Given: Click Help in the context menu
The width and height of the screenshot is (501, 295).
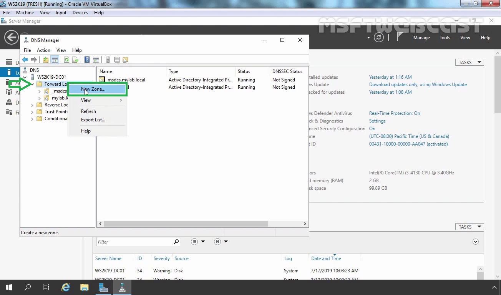Looking at the screenshot, I should click(97, 131).
